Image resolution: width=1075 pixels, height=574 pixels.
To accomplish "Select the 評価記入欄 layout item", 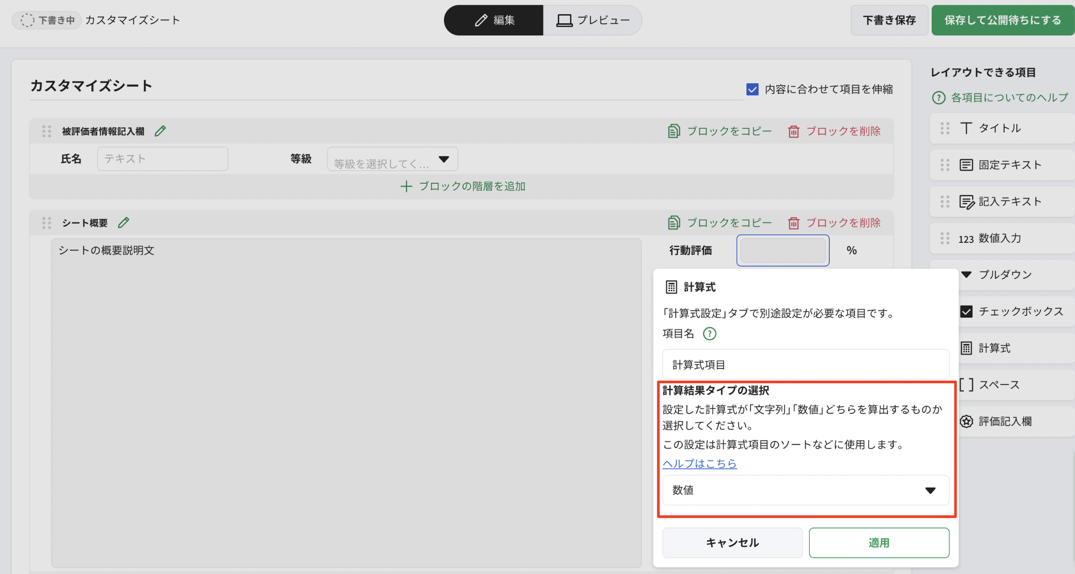I will (1016, 421).
